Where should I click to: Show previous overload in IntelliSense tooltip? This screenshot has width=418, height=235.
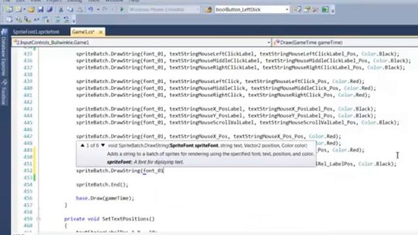(x=82, y=146)
